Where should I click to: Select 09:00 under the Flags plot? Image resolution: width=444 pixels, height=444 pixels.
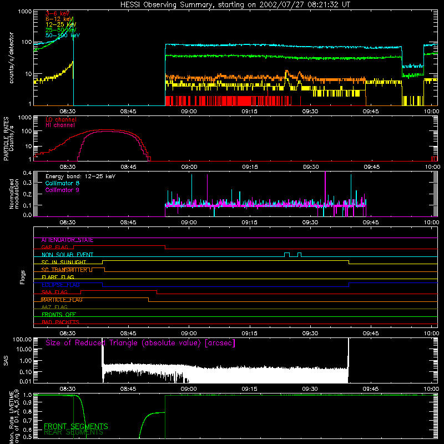189,334
